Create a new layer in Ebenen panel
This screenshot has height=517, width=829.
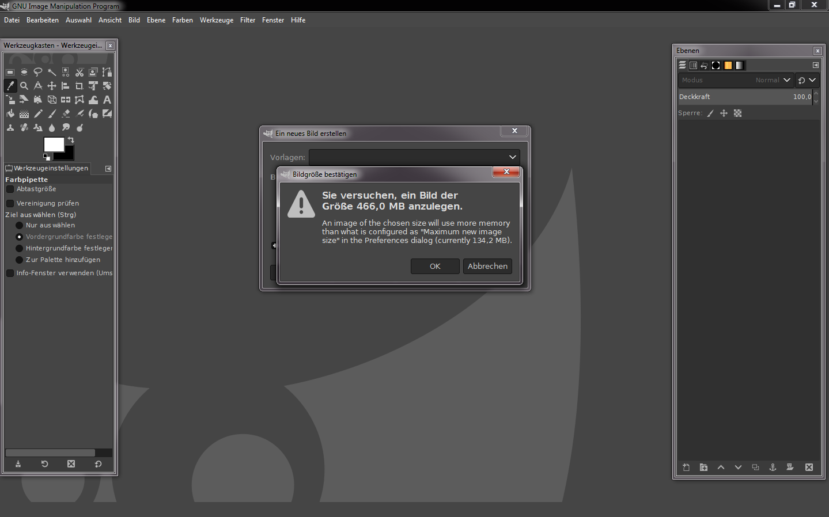pyautogui.click(x=686, y=467)
